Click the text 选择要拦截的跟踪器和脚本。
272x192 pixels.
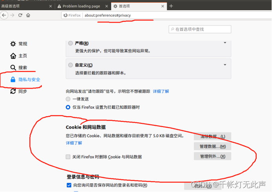[x=101, y=73]
